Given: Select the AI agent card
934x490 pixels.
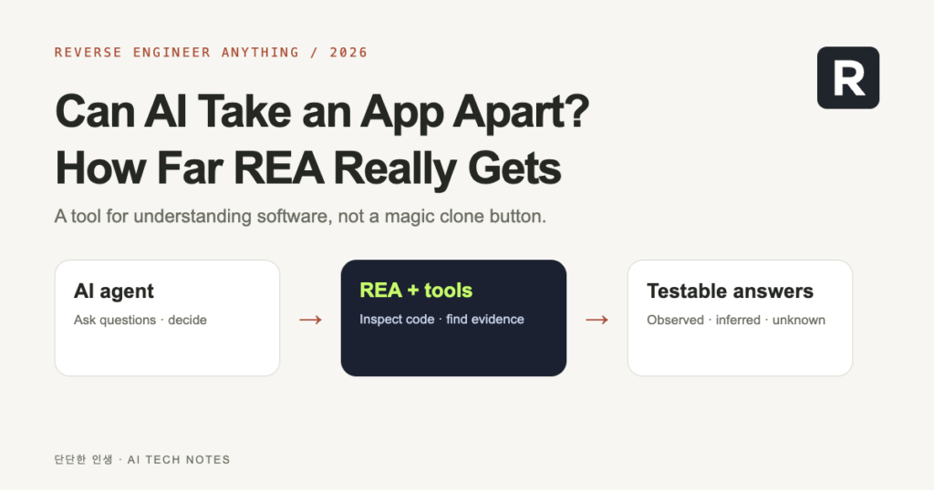Looking at the screenshot, I should point(168,318).
